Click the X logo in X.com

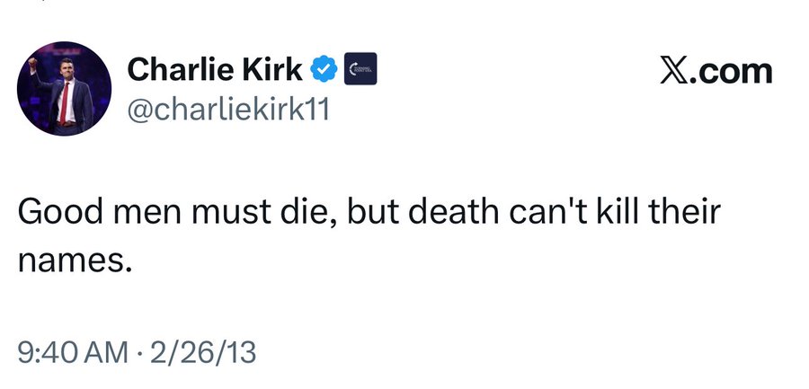(675, 71)
